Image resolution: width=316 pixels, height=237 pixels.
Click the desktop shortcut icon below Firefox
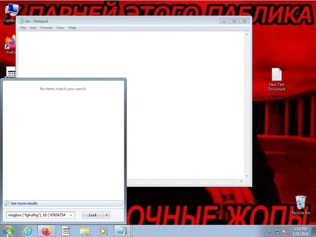tap(11, 72)
